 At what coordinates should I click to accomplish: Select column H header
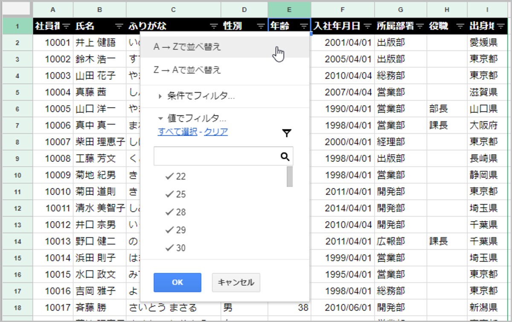pyautogui.click(x=447, y=9)
